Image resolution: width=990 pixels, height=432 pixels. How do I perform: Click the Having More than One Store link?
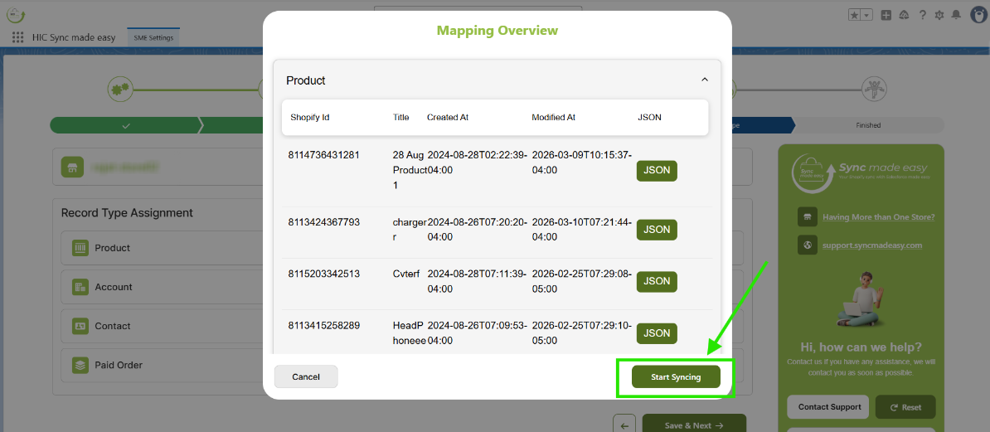pos(878,217)
